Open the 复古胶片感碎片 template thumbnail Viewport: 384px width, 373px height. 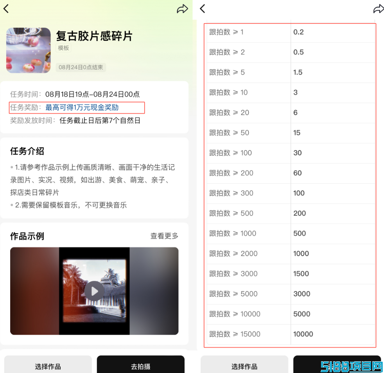pos(29,50)
